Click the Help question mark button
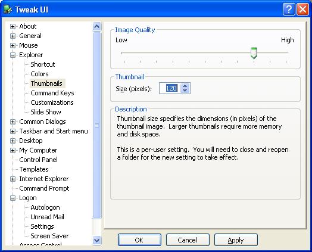Viewport: 312px width, 252px height. pos(289,9)
